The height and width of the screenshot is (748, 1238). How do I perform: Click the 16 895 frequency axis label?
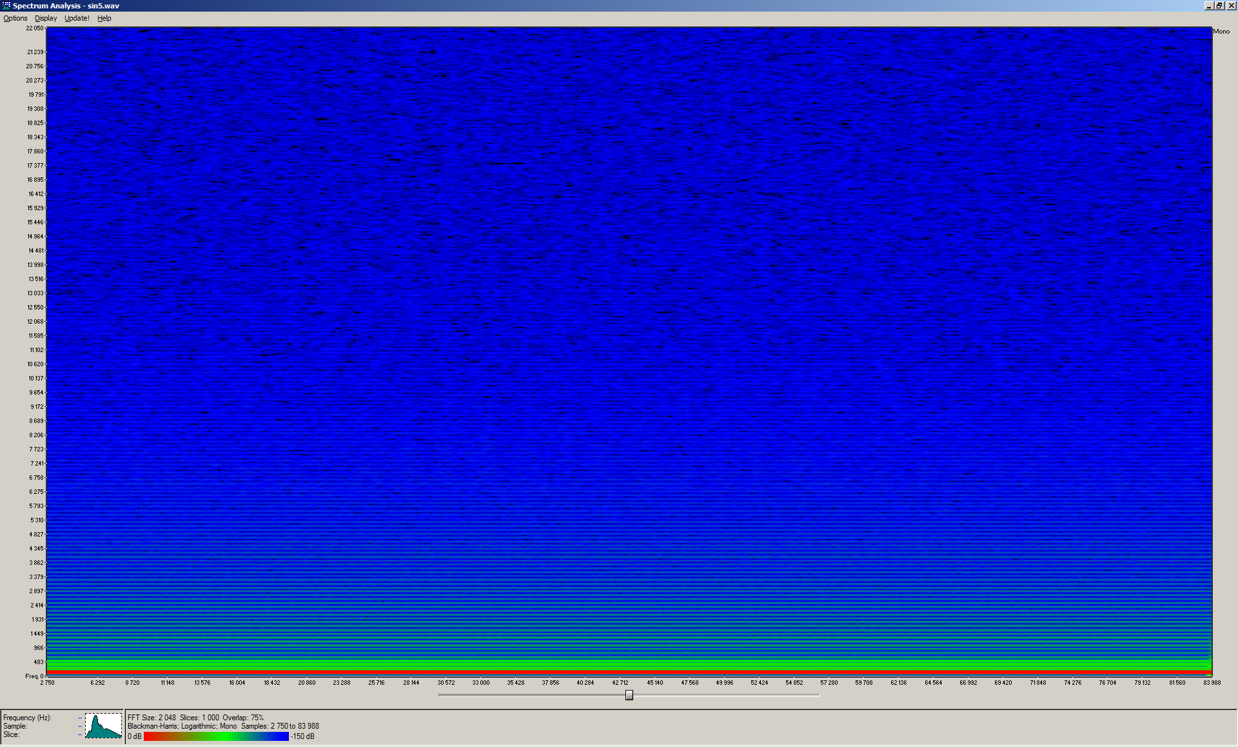pyautogui.click(x=35, y=180)
